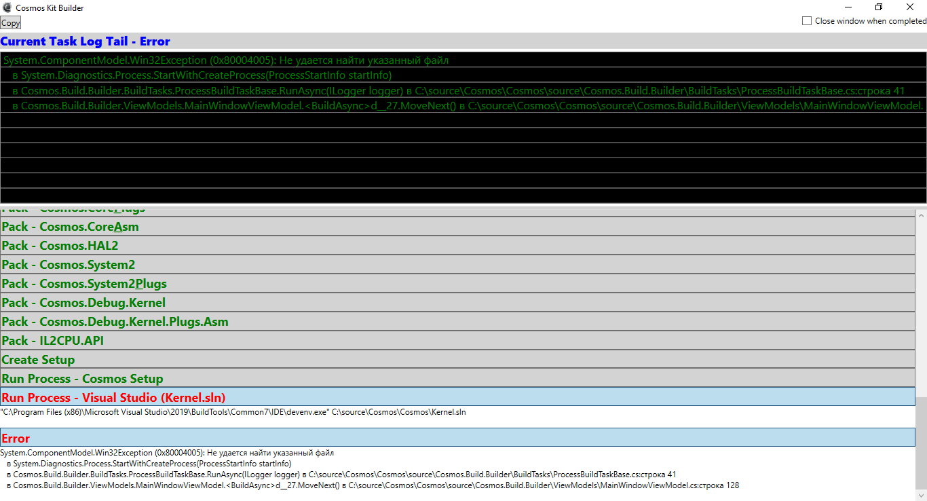Click the Win32Exception message in the log tail
The image size is (927, 501).
coord(224,60)
